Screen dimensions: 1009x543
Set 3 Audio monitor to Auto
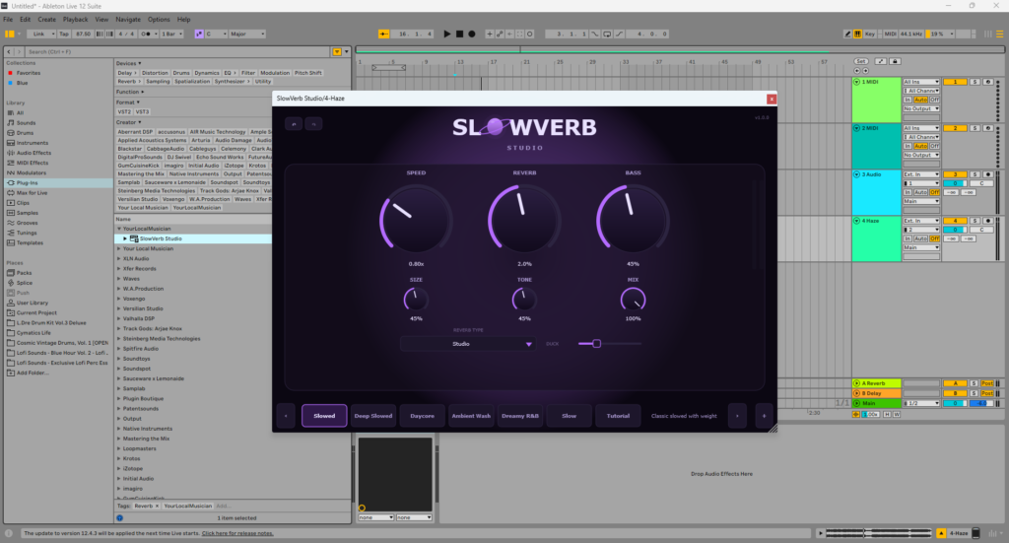(921, 192)
